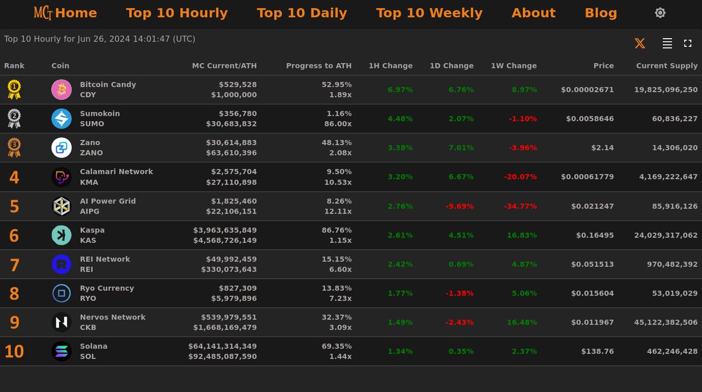Sort by 1W Change column header
The width and height of the screenshot is (702, 392).
pos(514,66)
